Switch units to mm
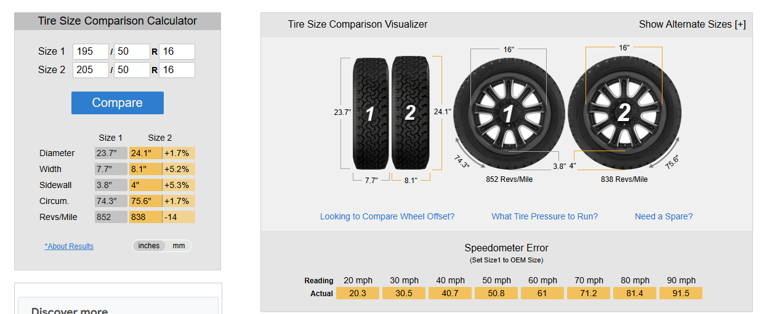761x314 pixels. point(179,246)
